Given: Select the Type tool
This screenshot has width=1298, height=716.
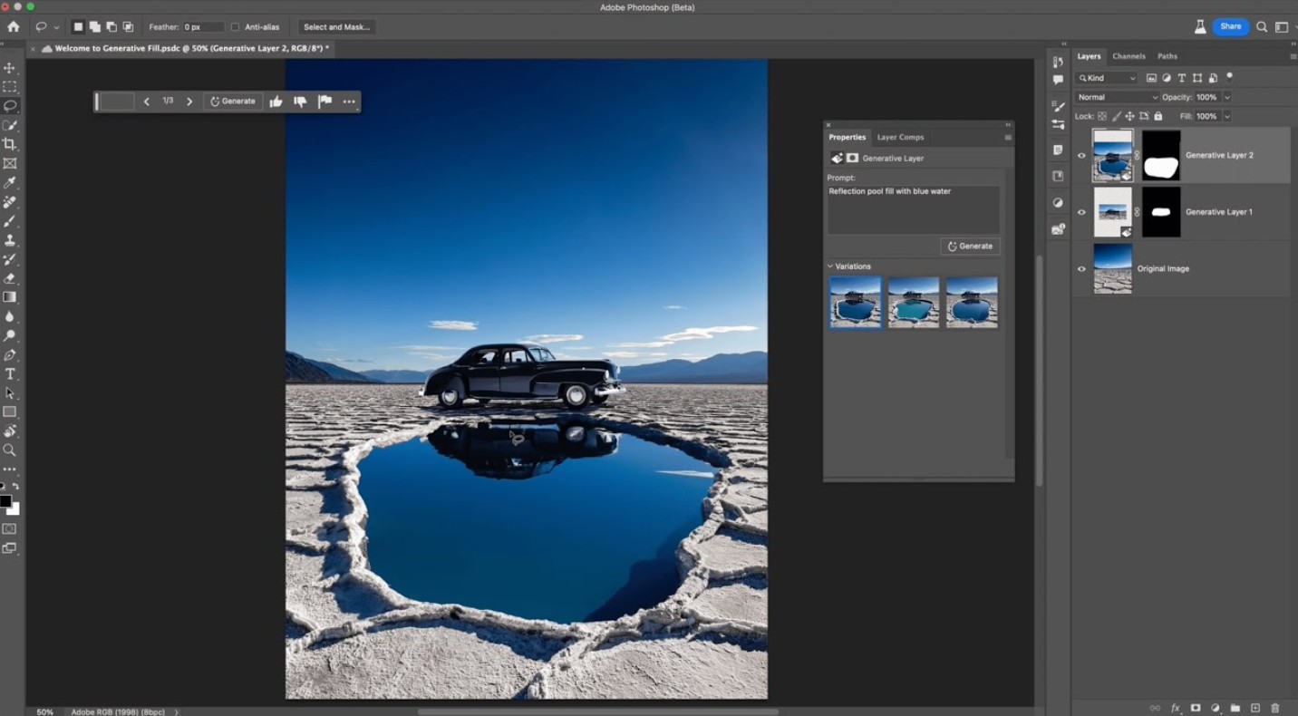Looking at the screenshot, I should [x=10, y=374].
